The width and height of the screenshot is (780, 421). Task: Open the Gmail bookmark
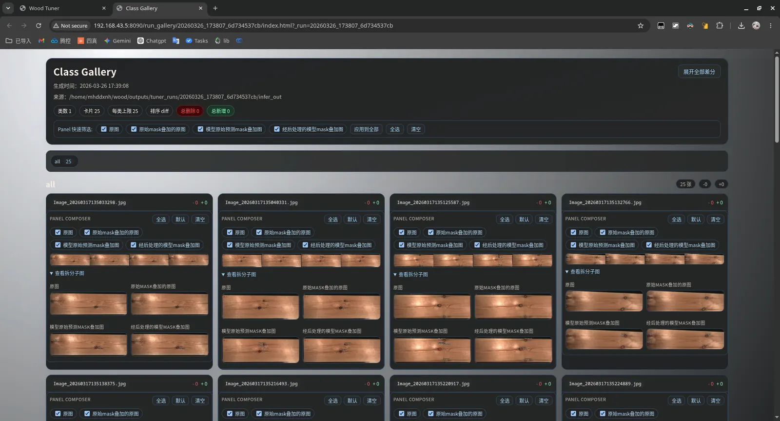(41, 41)
